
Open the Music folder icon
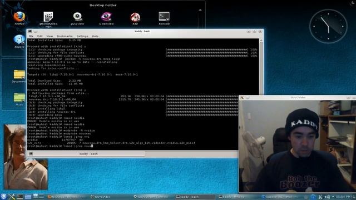click(19, 99)
